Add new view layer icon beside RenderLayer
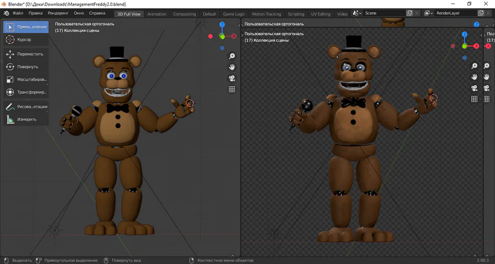This screenshot has height=264, width=495. pyautogui.click(x=481, y=13)
